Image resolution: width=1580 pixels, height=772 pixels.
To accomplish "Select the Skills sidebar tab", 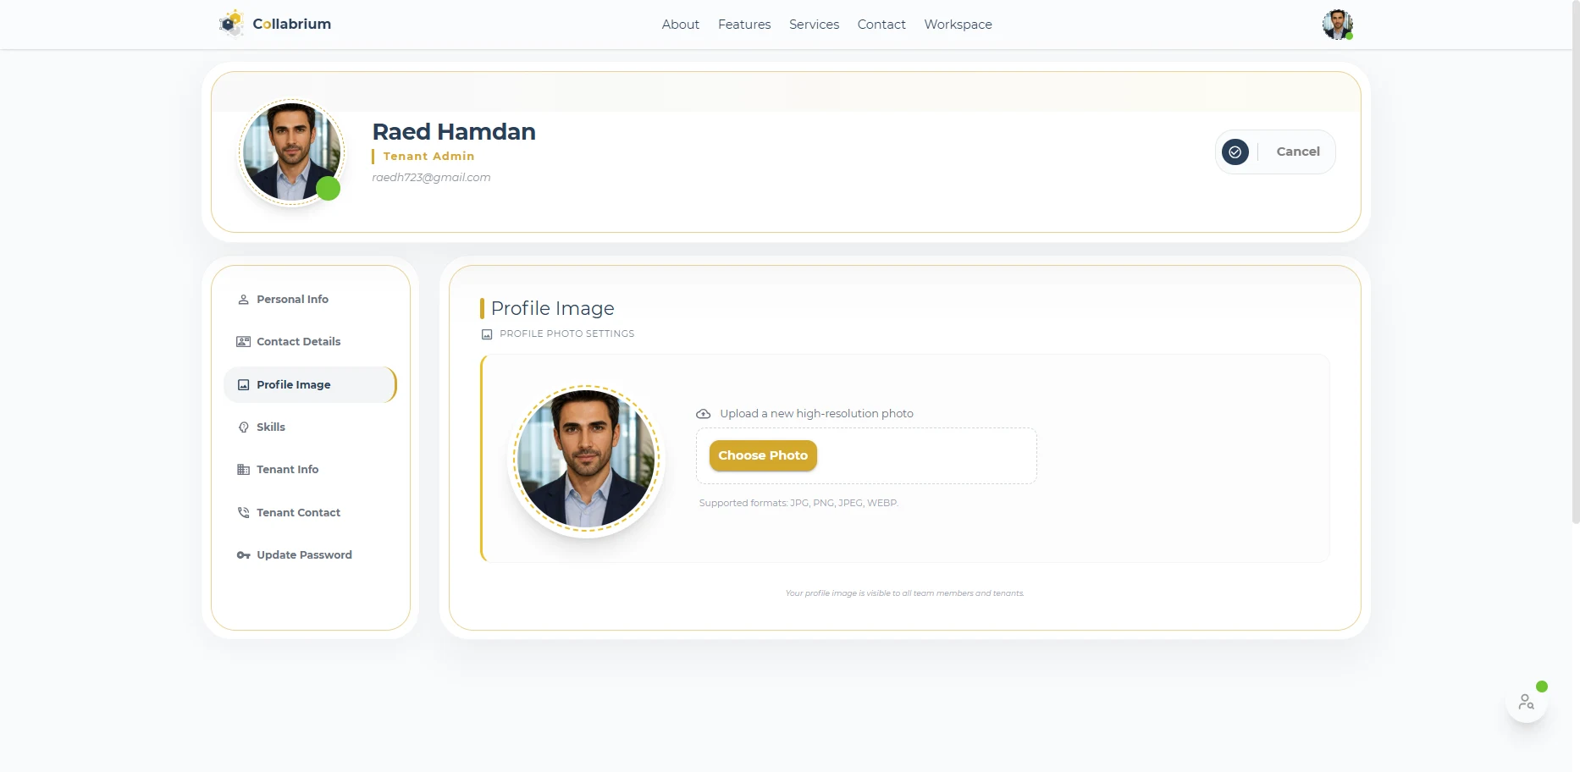I will coord(310,427).
